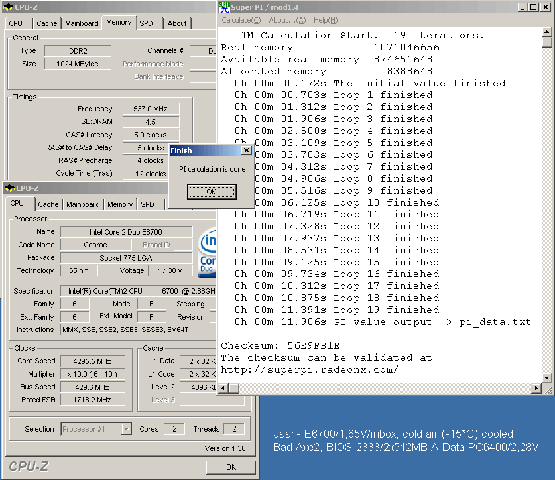
Task: Click the Checksum line 56E9FB1E
Action: pyautogui.click(x=280, y=346)
